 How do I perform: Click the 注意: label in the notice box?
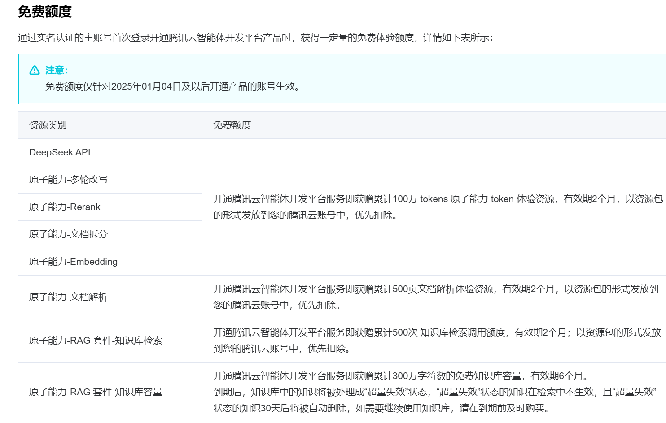57,70
